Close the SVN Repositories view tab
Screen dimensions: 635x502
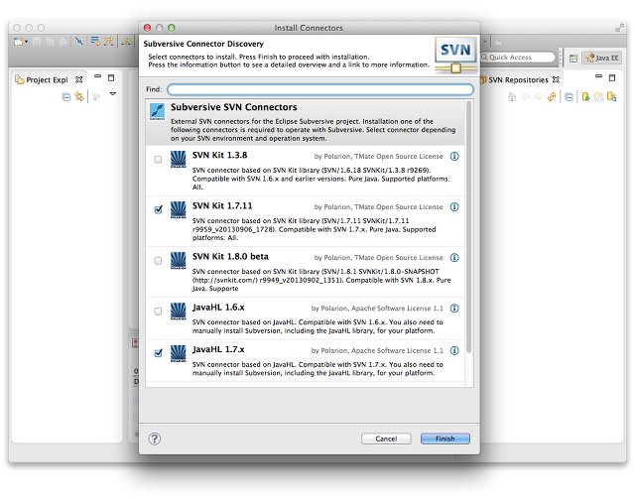[556, 79]
